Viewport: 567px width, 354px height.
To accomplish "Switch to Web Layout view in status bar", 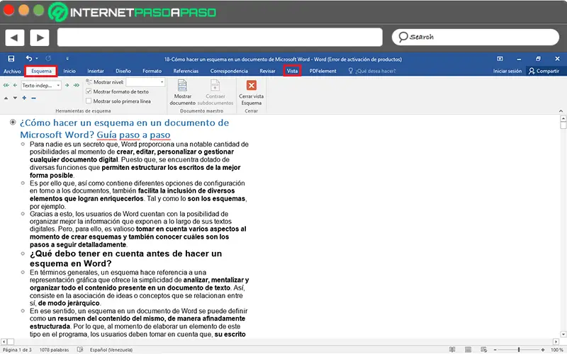I will tap(484, 349).
